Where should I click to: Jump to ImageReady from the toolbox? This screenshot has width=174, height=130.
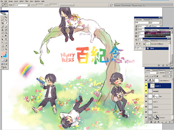[4, 67]
